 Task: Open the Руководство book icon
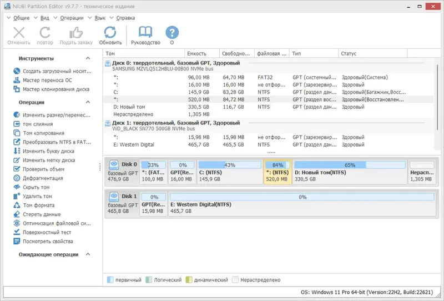tap(145, 32)
